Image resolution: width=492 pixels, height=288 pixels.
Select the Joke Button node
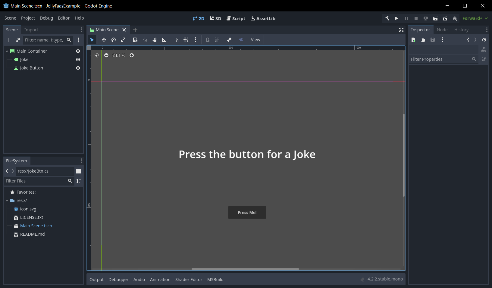(31, 68)
